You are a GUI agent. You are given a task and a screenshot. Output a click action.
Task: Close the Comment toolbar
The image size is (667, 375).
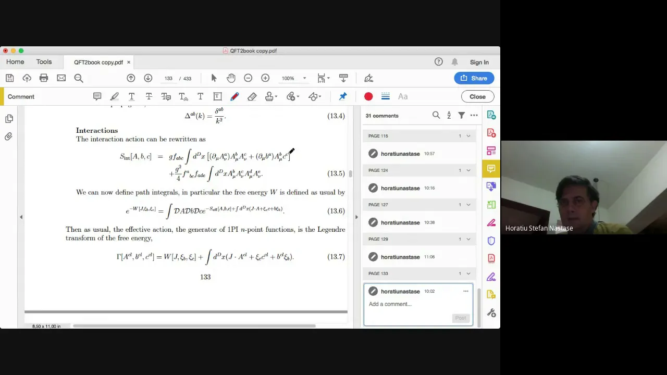(x=477, y=96)
